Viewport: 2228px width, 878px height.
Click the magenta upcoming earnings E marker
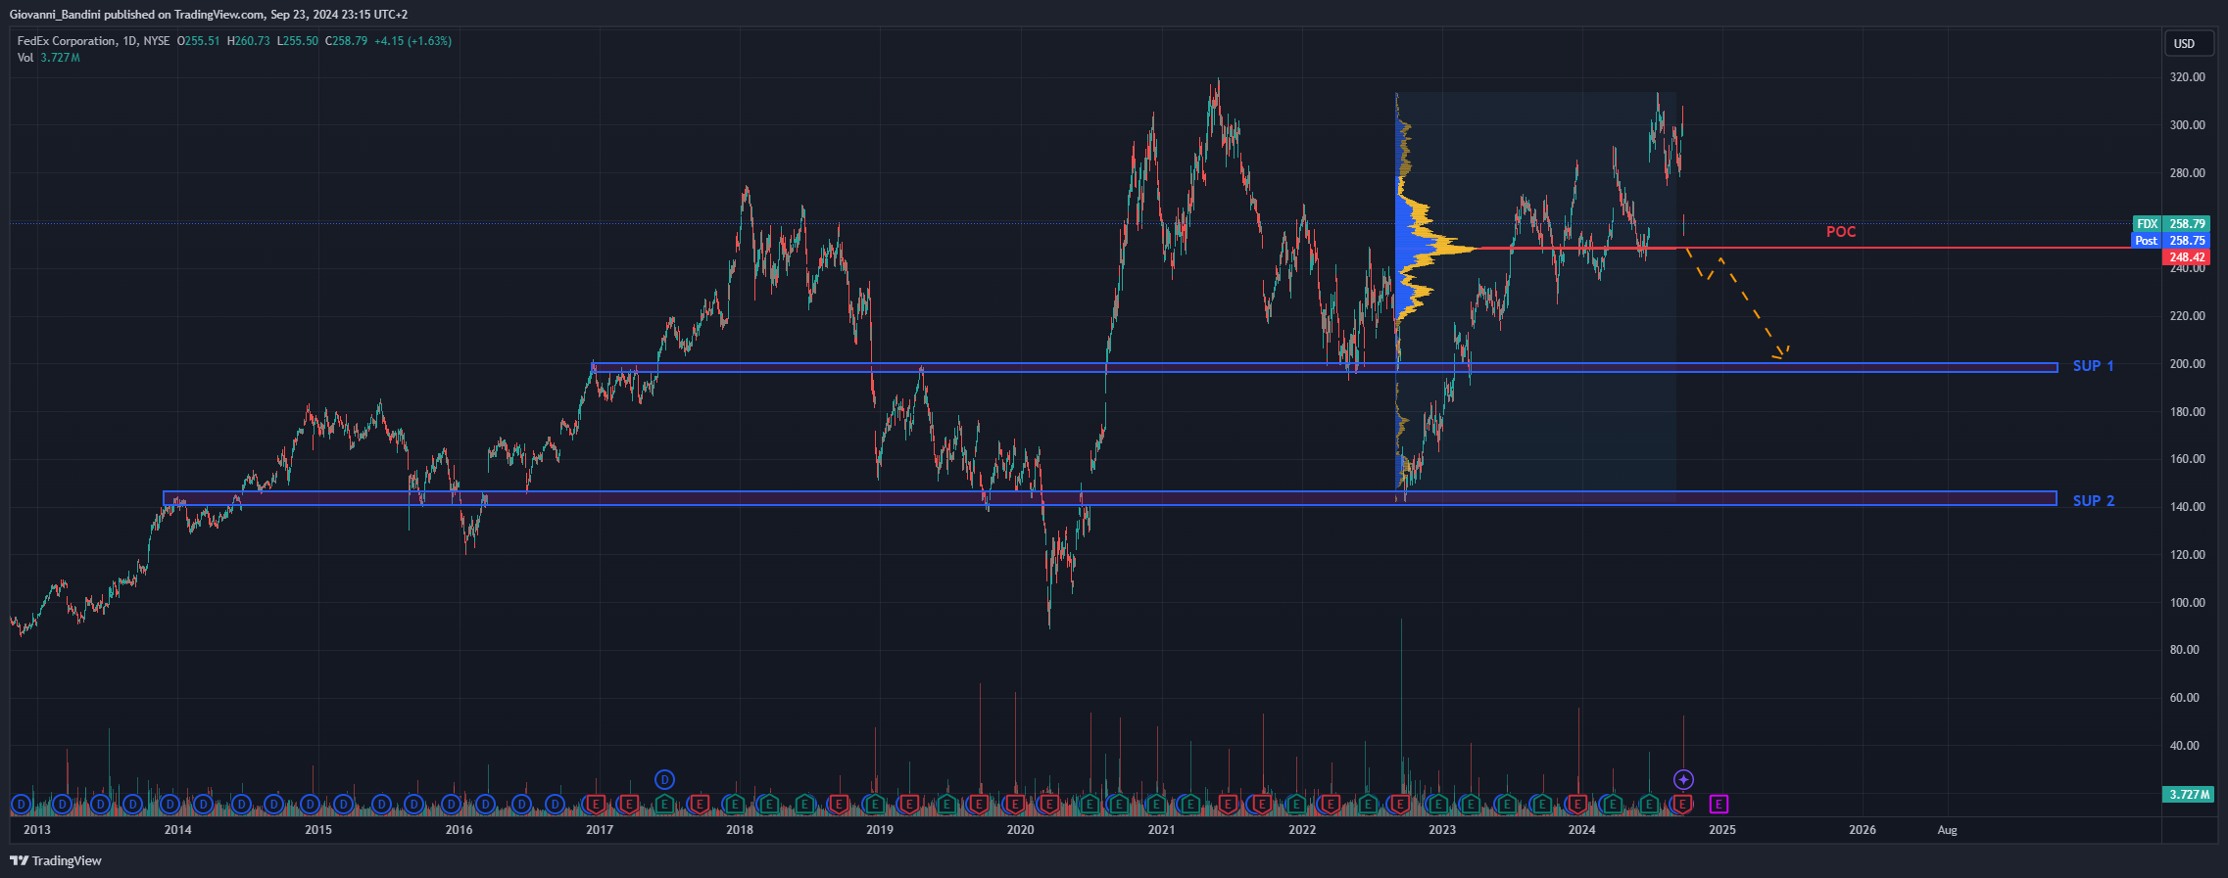click(x=1719, y=805)
